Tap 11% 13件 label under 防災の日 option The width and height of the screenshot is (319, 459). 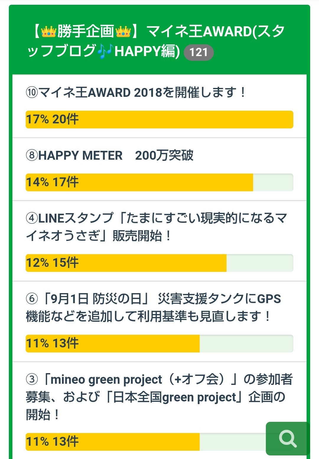[x=52, y=343]
